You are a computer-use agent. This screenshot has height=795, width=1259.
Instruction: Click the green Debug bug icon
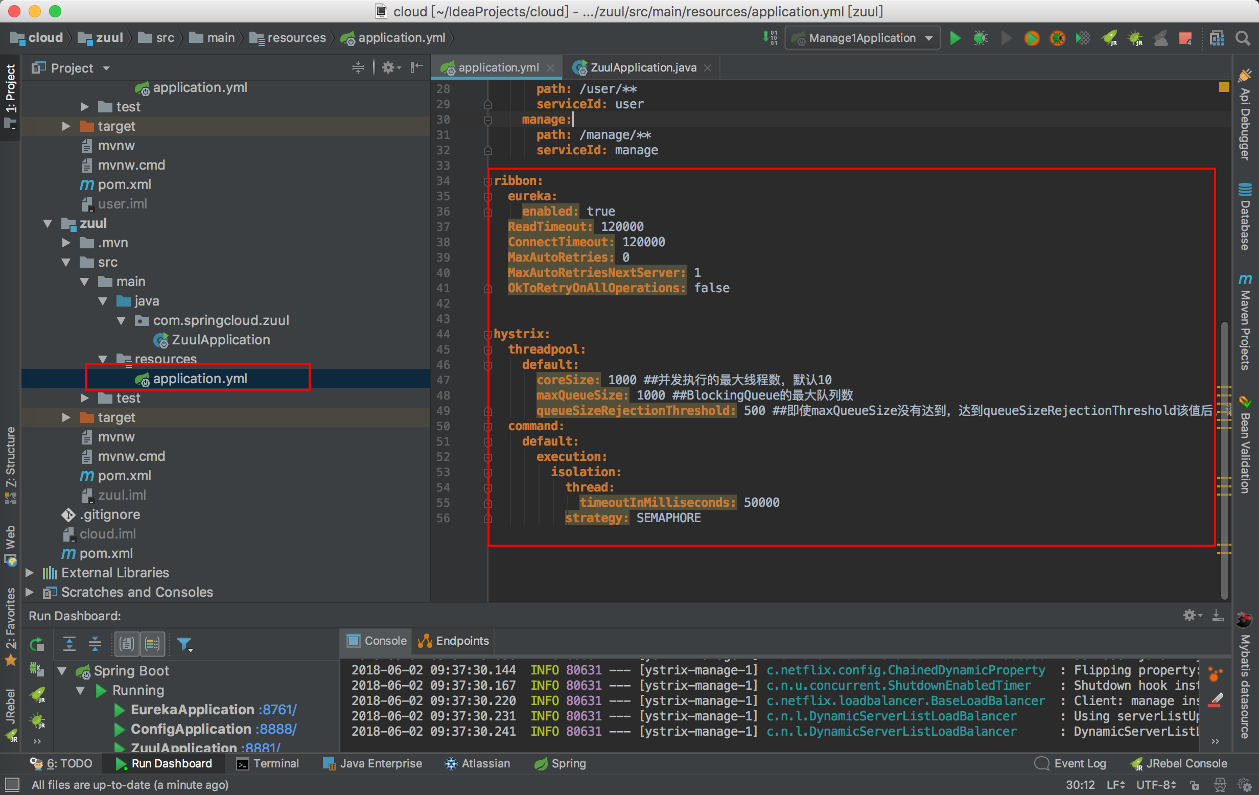[x=981, y=38]
